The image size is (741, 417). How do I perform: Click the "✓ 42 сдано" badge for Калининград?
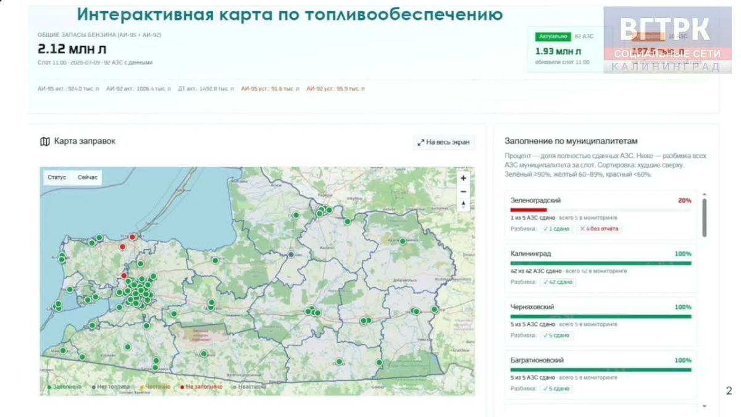(558, 282)
